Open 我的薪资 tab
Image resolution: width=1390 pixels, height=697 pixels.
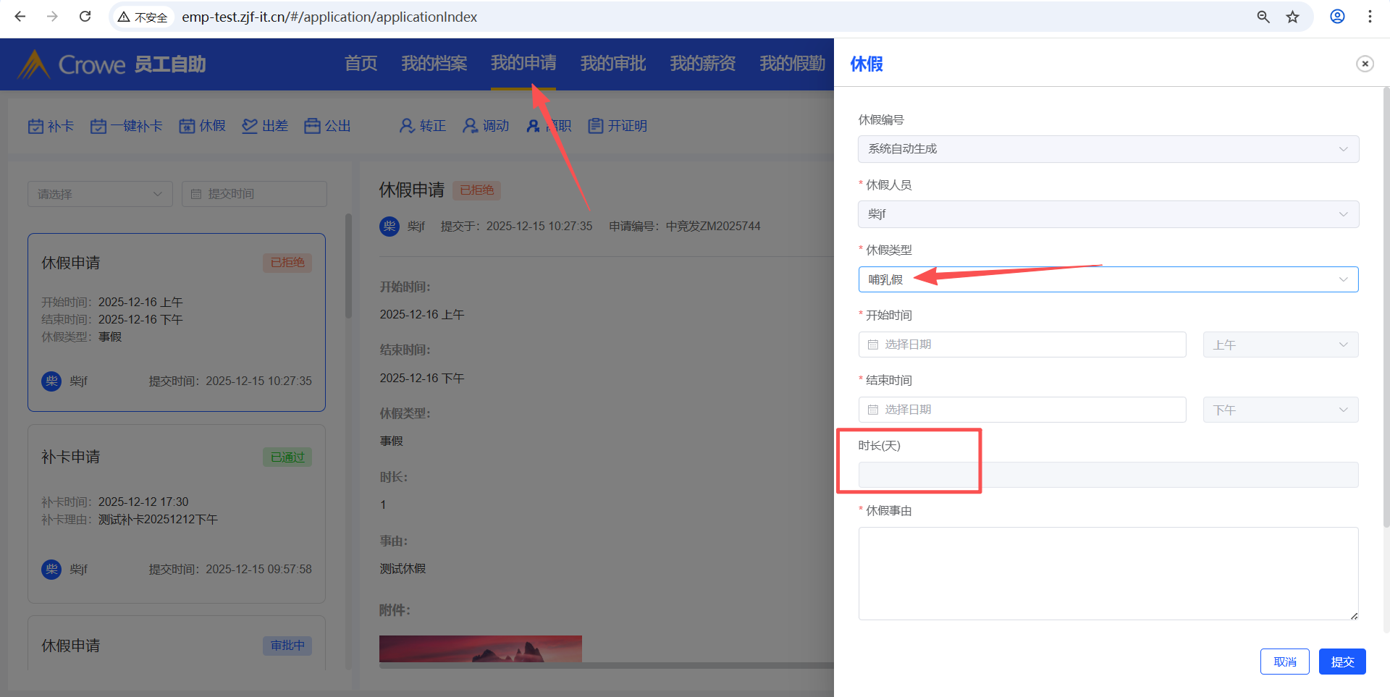[x=703, y=64]
